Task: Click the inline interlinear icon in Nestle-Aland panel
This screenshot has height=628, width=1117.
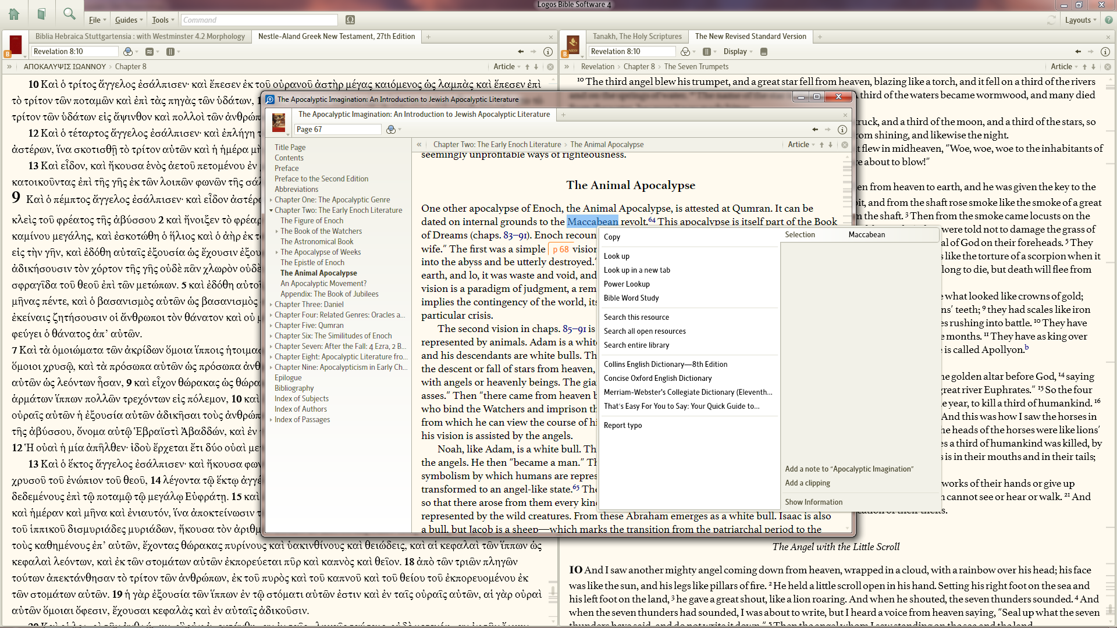Action: [150, 52]
